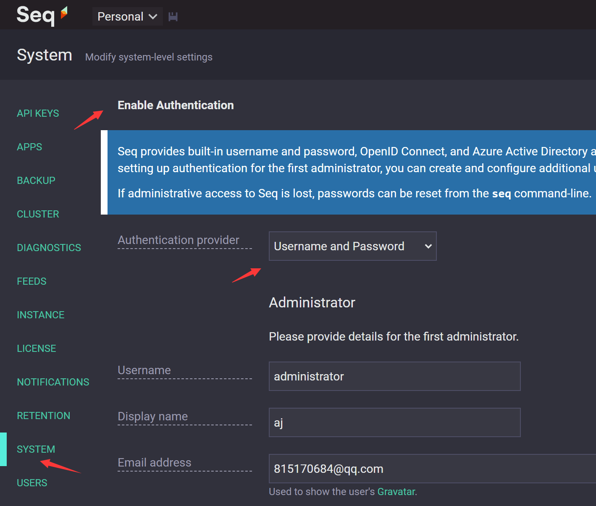Click the Seq logo

click(42, 16)
